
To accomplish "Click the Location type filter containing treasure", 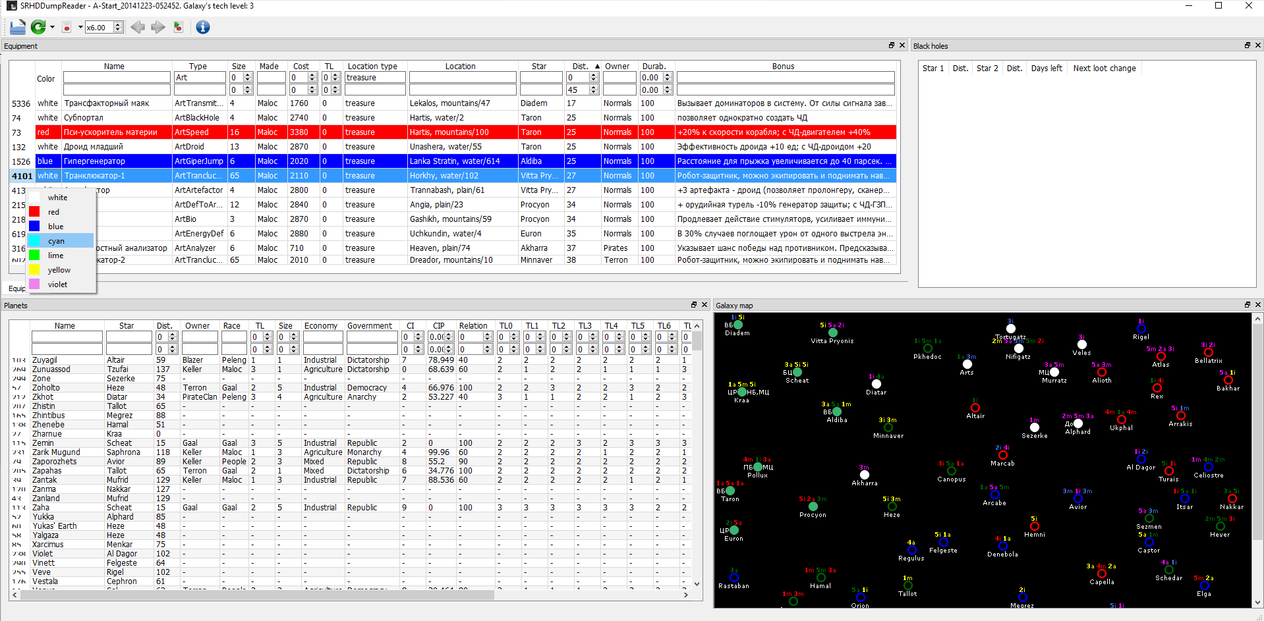I will (x=374, y=78).
